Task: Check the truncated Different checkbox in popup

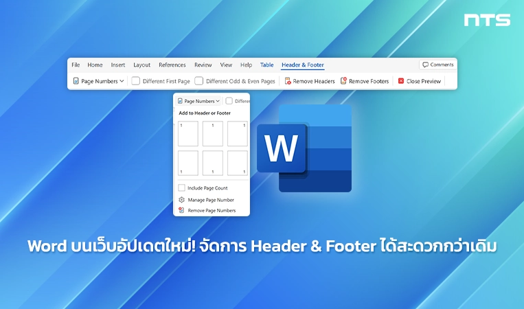Action: [x=229, y=101]
